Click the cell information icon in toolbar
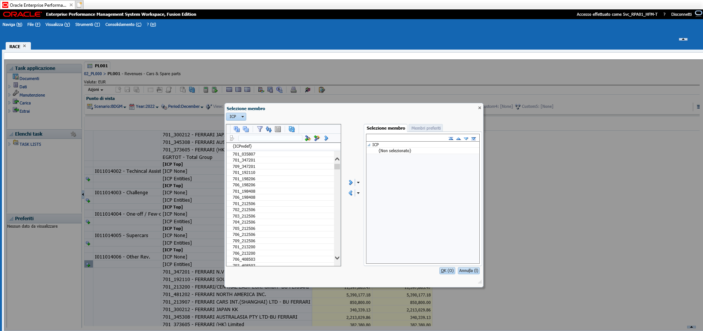Viewport: 703px width, 331px height. [x=279, y=90]
